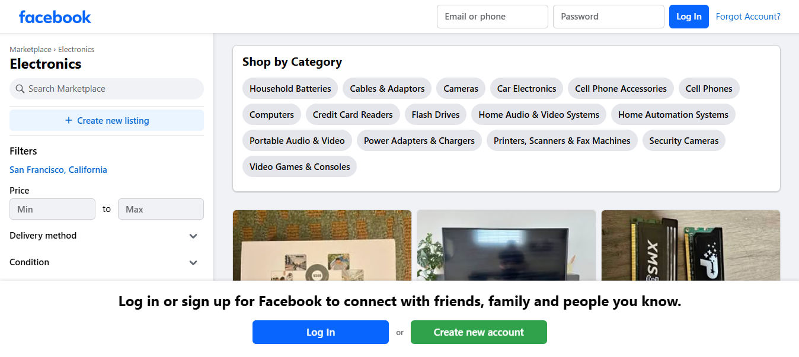The height and width of the screenshot is (357, 799).
Task: Open the Video Games & Consoles category
Action: [x=299, y=166]
